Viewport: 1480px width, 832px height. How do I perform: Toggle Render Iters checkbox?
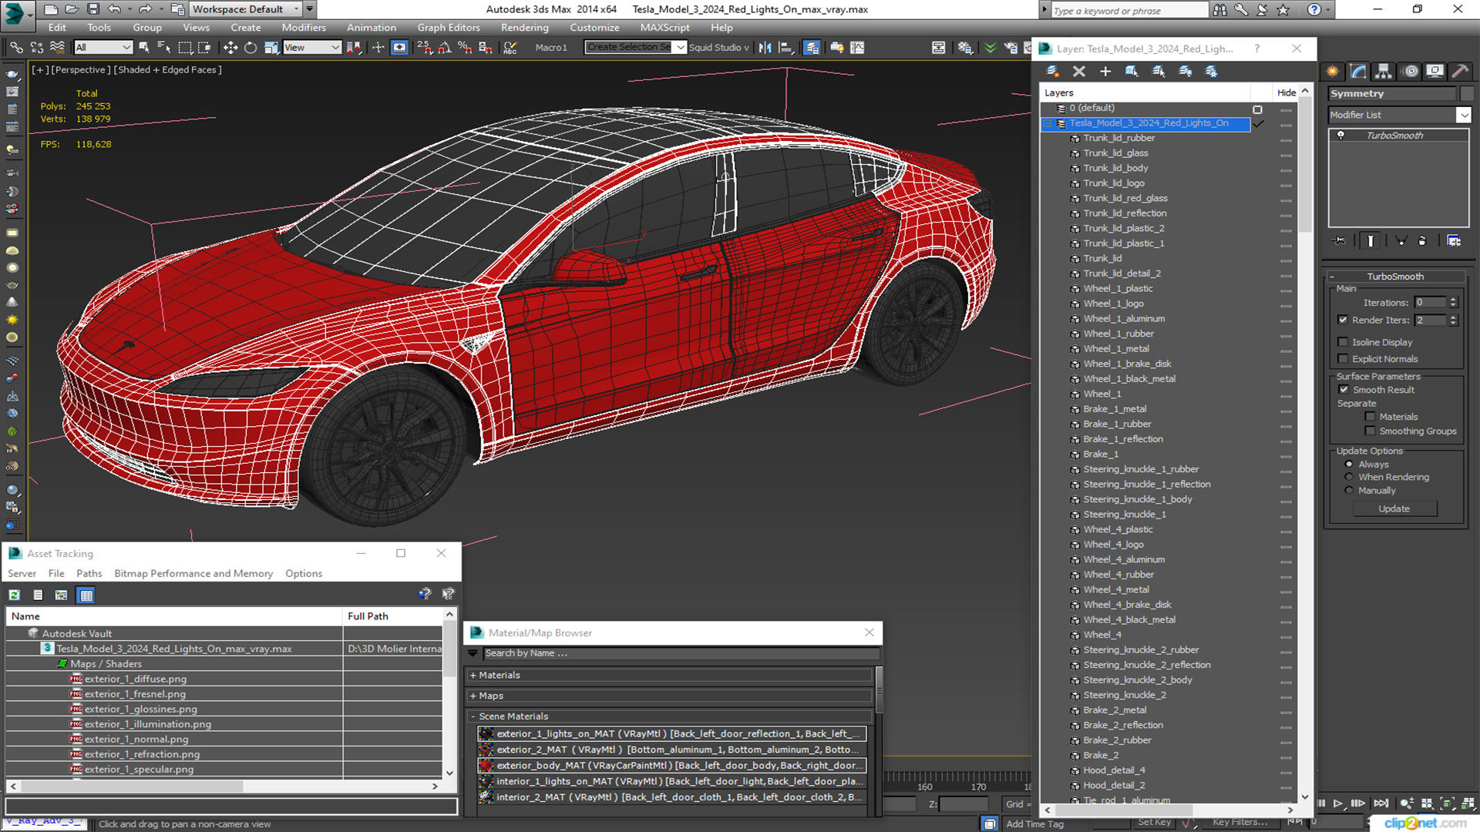coord(1343,320)
